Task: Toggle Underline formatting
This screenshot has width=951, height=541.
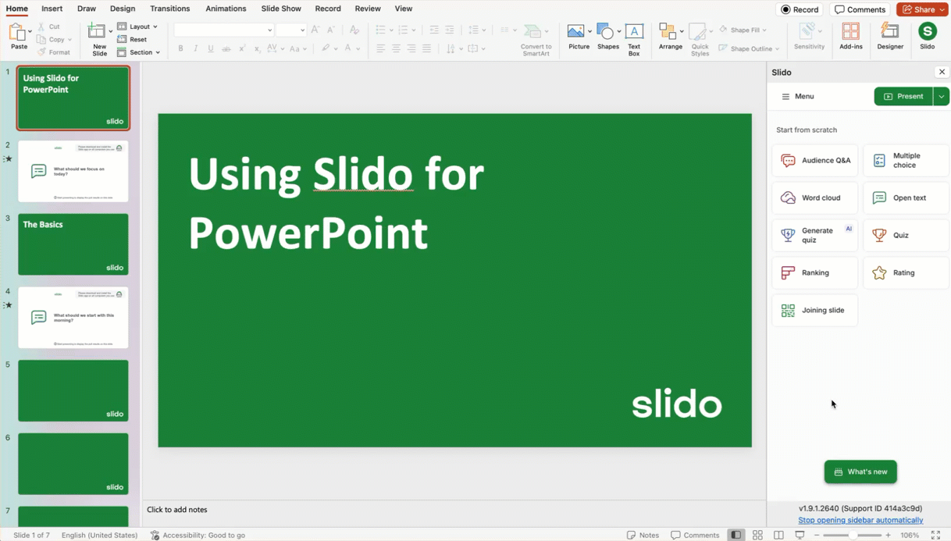Action: coord(211,48)
